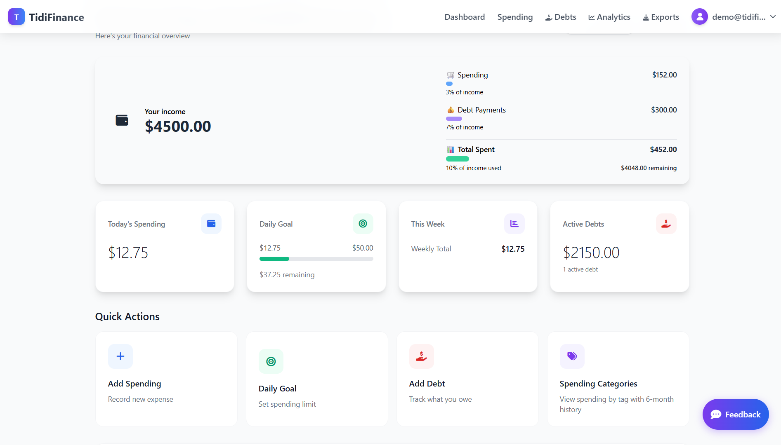Click the hand-dollar icon in Active Debts card

click(666, 224)
